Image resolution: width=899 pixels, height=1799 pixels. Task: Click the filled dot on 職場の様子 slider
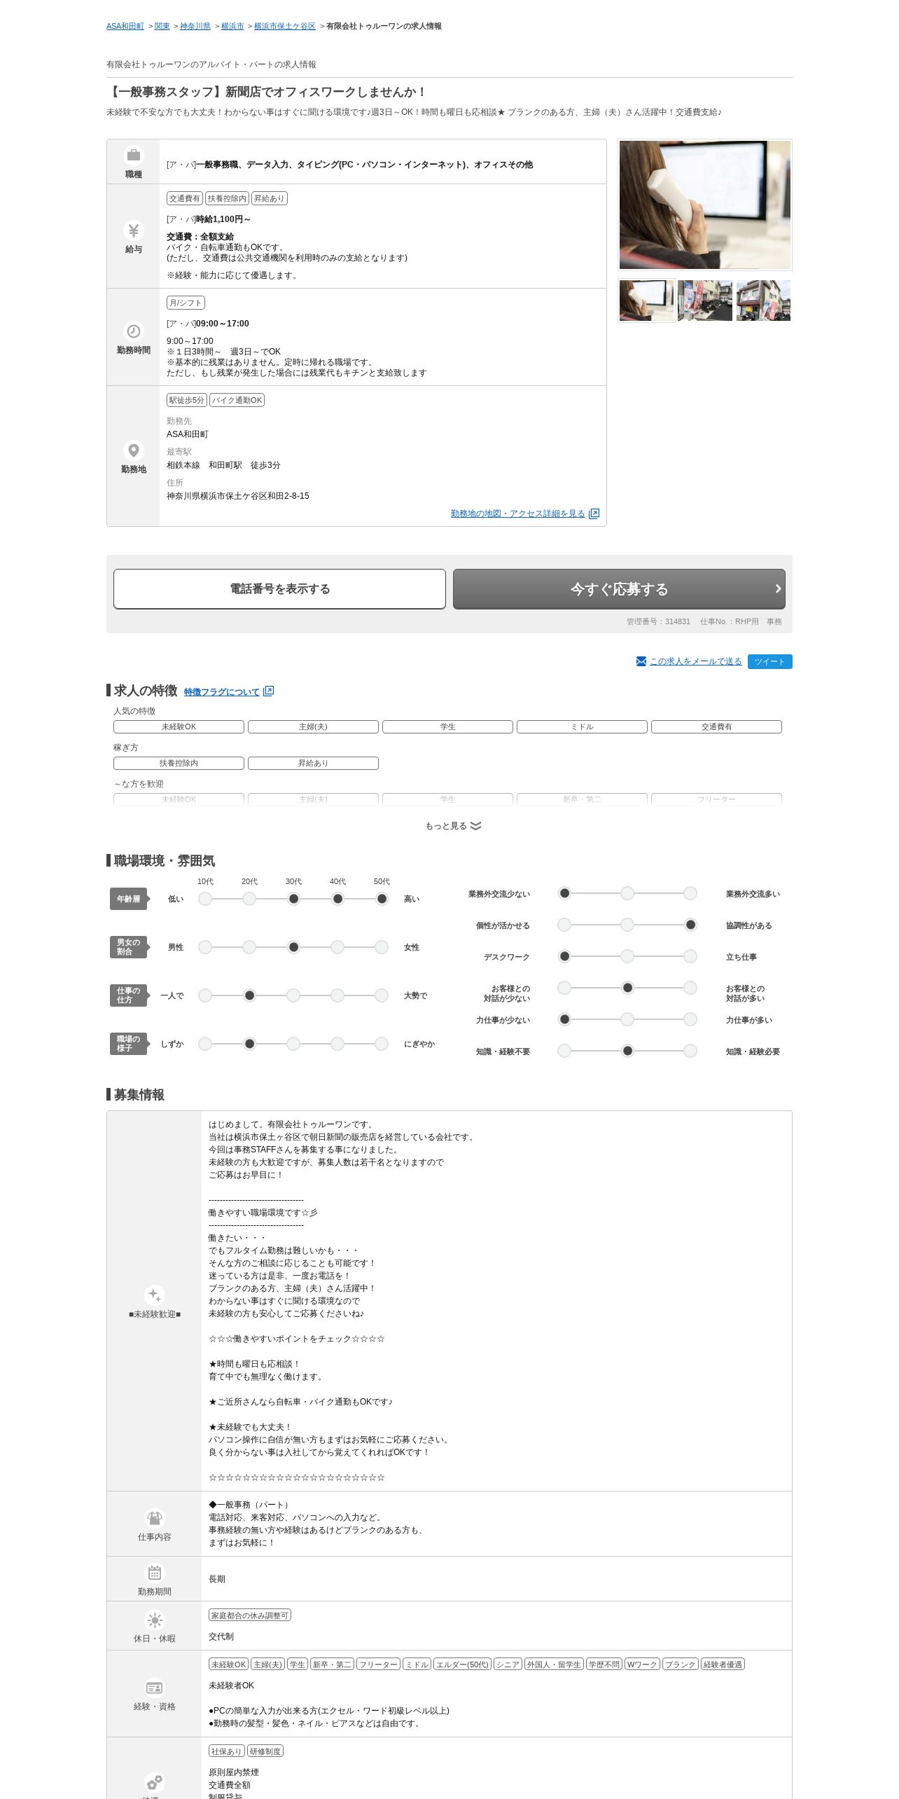pyautogui.click(x=249, y=1044)
